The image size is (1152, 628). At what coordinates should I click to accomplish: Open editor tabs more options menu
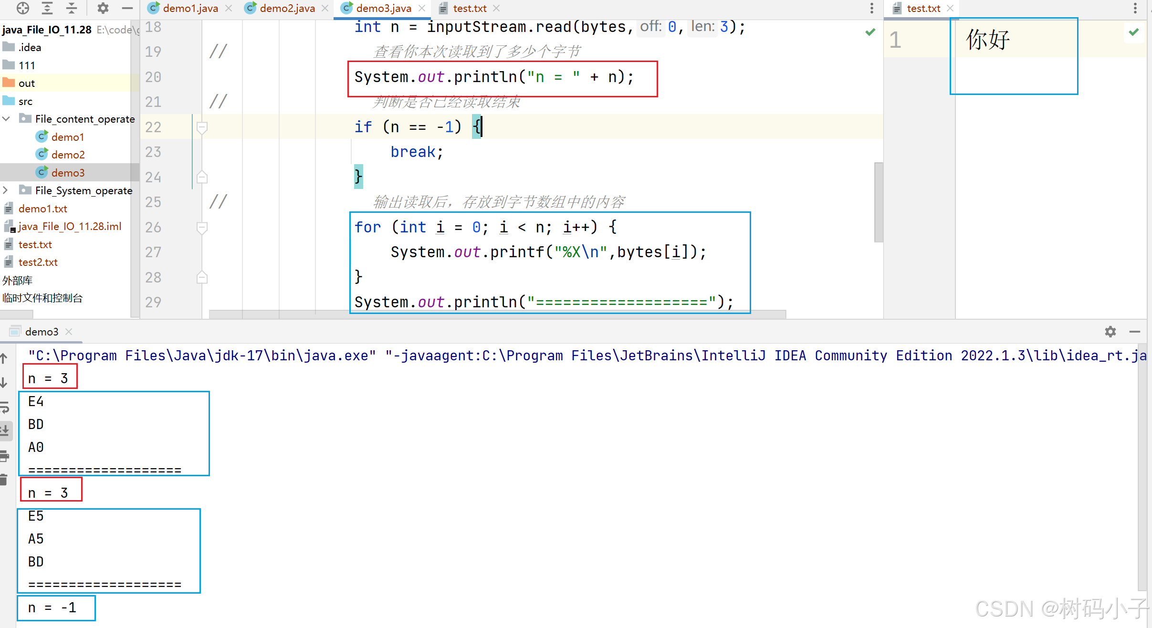click(871, 8)
